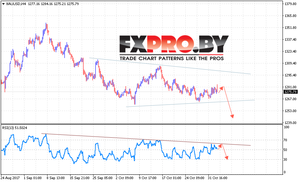
Task: Click RSI scale level 100
Action: coord(286,127)
